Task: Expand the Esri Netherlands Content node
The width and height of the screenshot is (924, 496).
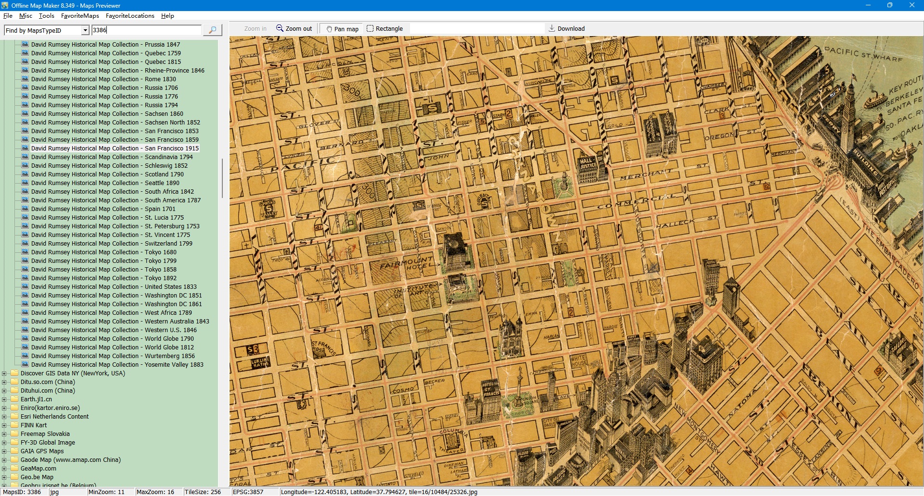Action: tap(4, 417)
